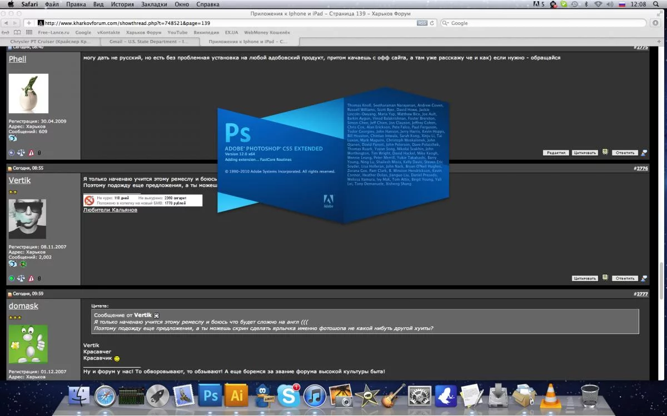Click the multi-quote icon in post #2776
667x416 pixels.
605,278
